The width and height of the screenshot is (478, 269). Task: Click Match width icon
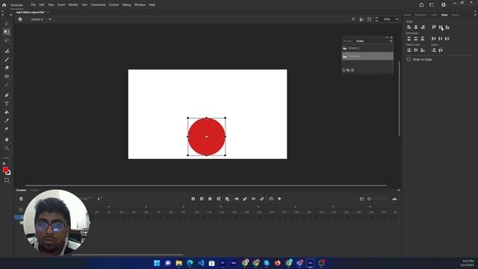click(409, 50)
